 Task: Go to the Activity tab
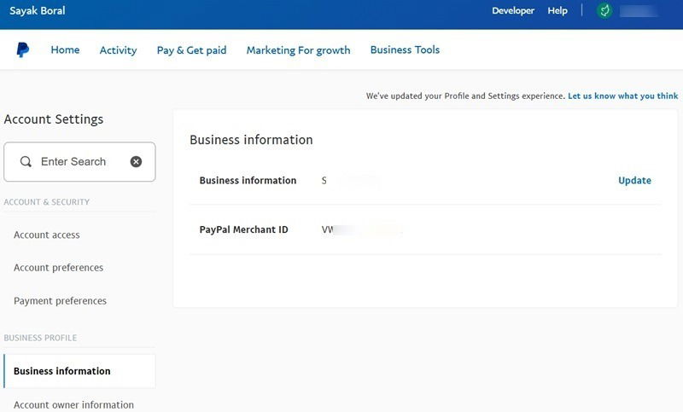pos(118,50)
